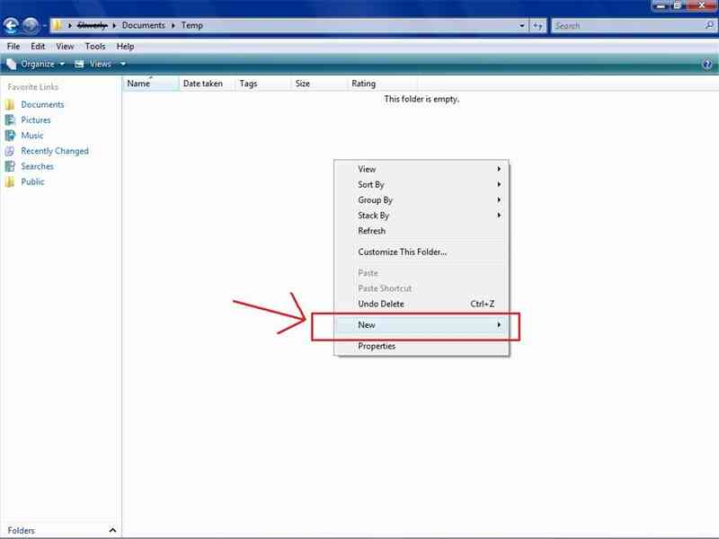Open the Tools menu in menu bar

[95, 46]
